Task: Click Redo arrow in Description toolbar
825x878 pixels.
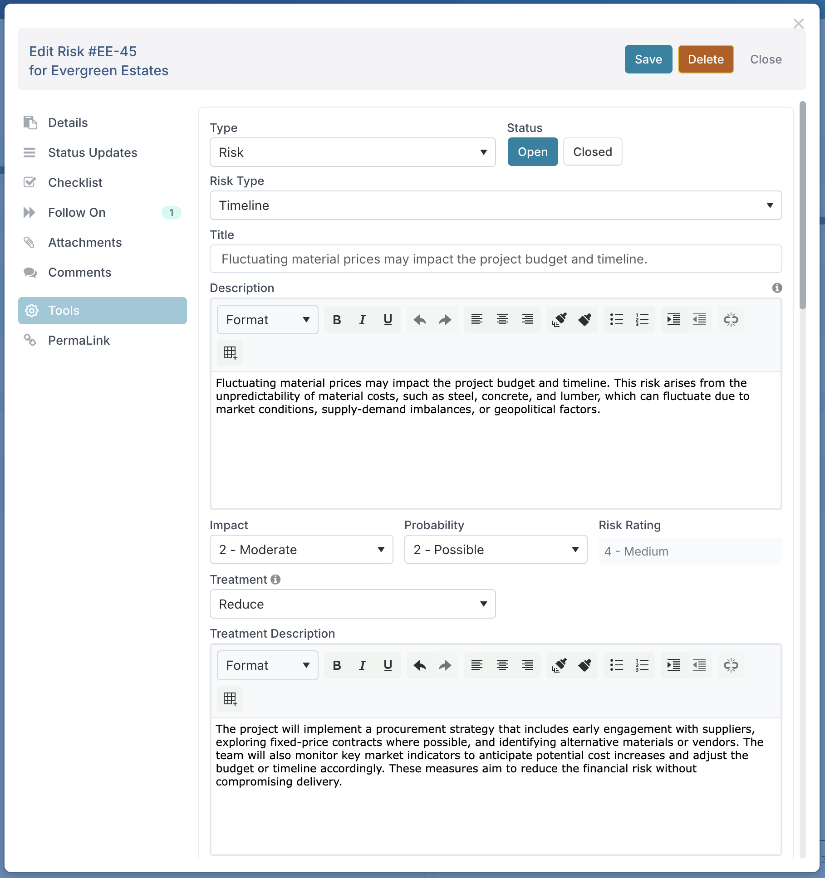Action: (445, 320)
